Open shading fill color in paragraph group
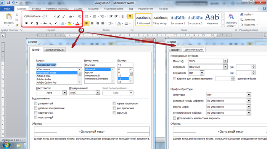The image size is (267, 149). point(119,23)
